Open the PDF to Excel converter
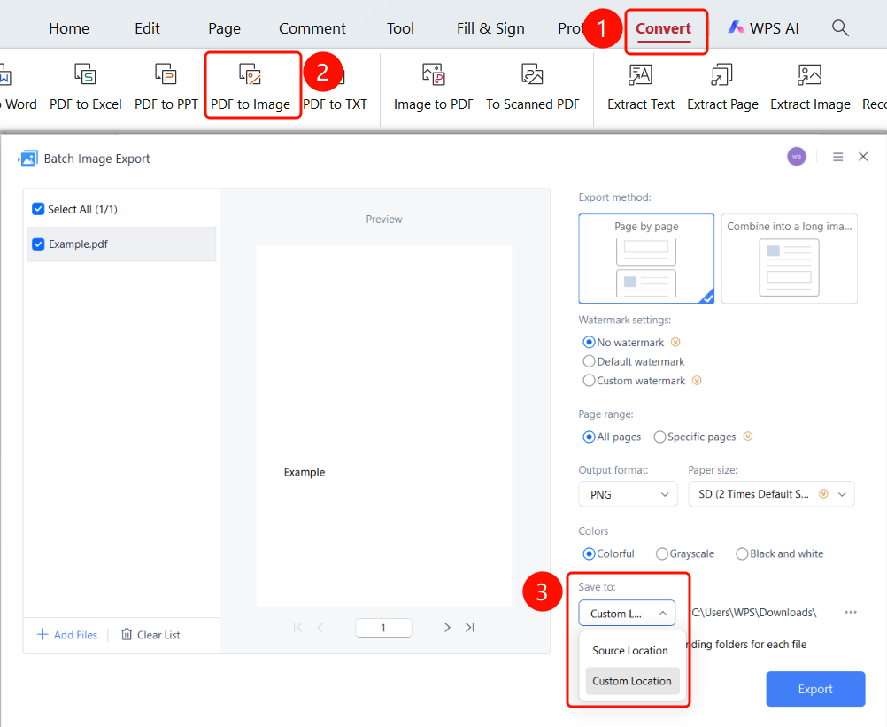Screen dimensions: 887x727 tap(85, 87)
